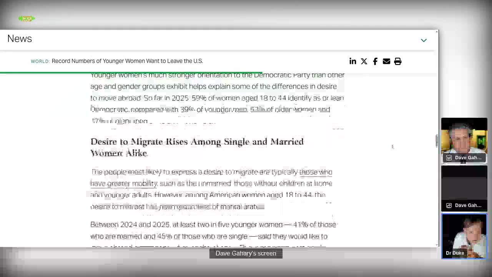
Task: Print the article with printer icon
Action: click(x=398, y=61)
